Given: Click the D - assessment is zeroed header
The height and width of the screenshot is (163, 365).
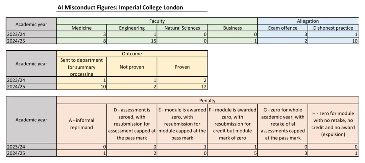Looking at the screenshot, I should tap(132, 124).
